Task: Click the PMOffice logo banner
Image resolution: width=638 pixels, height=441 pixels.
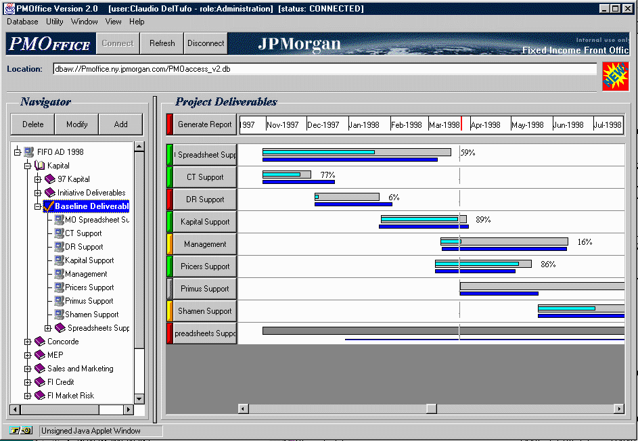Action: [50, 43]
